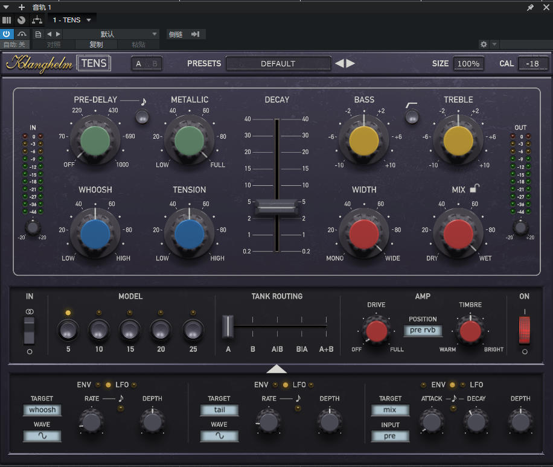Image resolution: width=553 pixels, height=467 pixels.
Task: Load next Klanghelm preset arrow
Action: tap(350, 63)
